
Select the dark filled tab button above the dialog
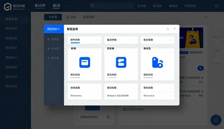(x=53, y=17)
